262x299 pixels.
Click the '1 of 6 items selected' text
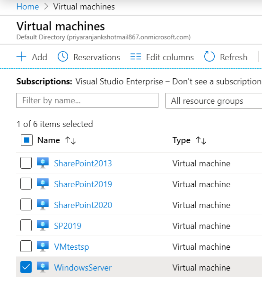54,124
